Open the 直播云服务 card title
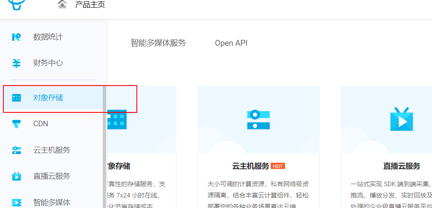The image size is (432, 208). [402, 166]
